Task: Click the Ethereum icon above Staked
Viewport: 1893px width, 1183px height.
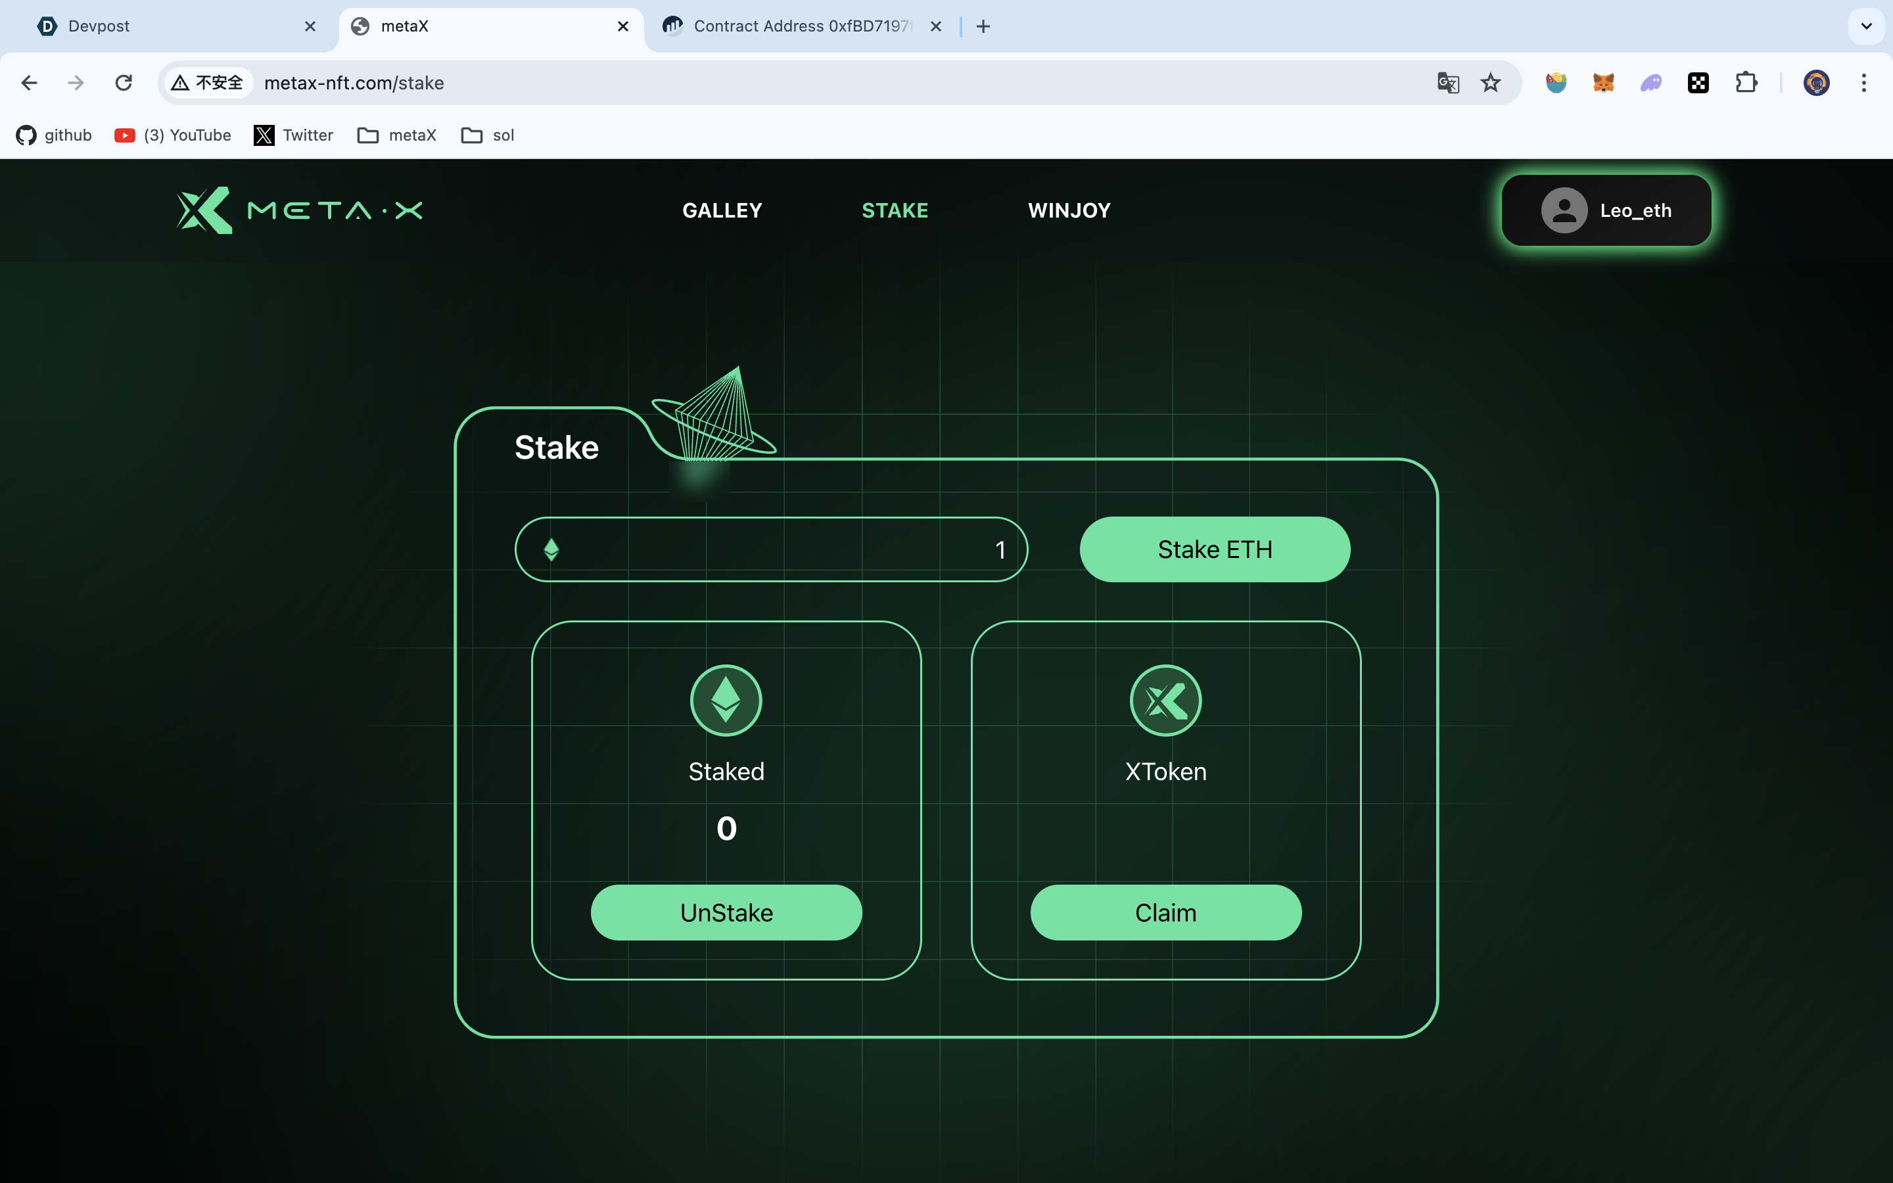Action: 726,700
